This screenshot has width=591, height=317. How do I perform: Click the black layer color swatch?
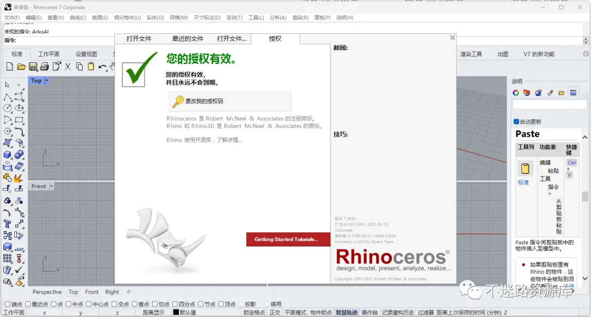176,312
